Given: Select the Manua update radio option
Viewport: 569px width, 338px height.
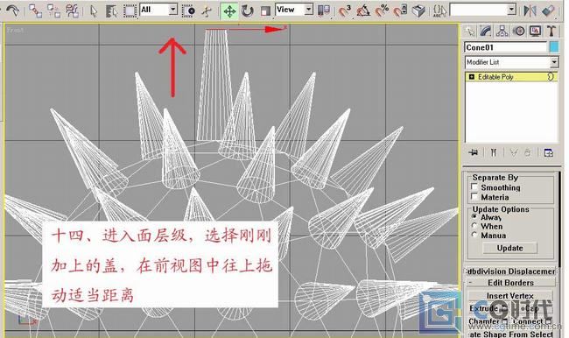Looking at the screenshot, I should [474, 235].
